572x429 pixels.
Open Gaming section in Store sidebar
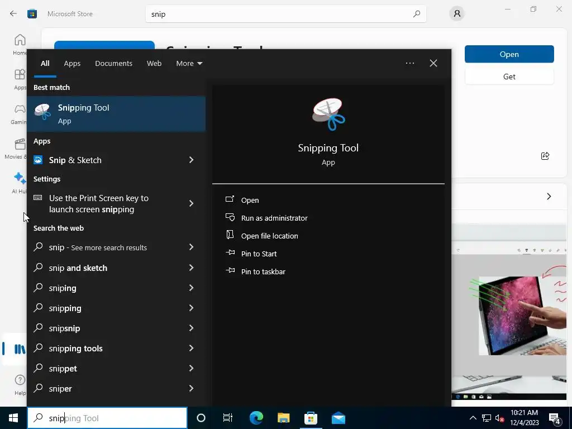(x=20, y=114)
